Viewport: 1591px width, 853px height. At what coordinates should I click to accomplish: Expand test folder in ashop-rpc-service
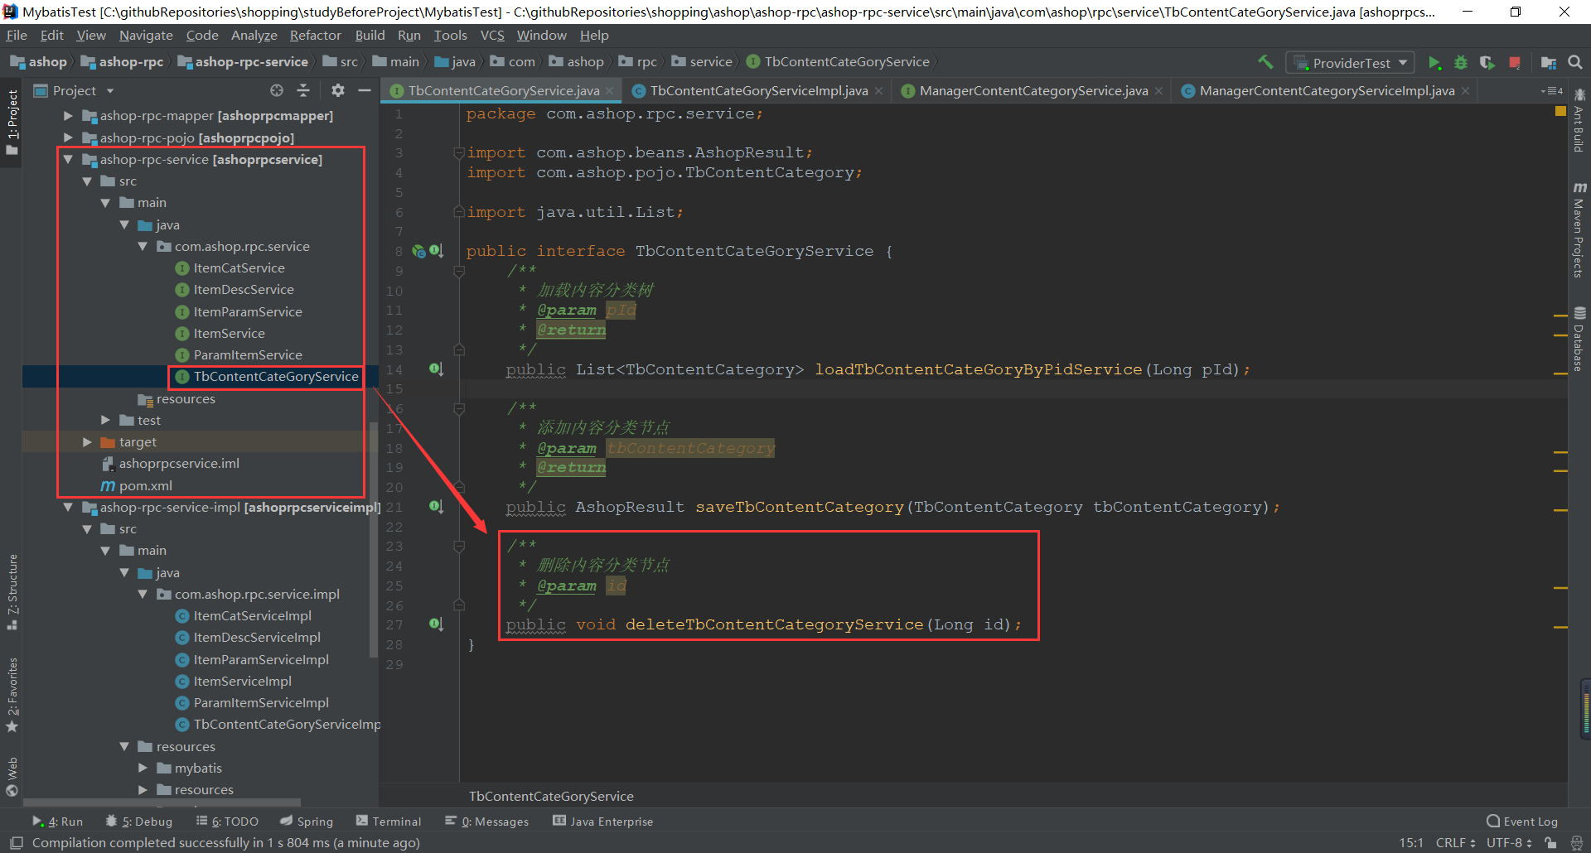105,420
